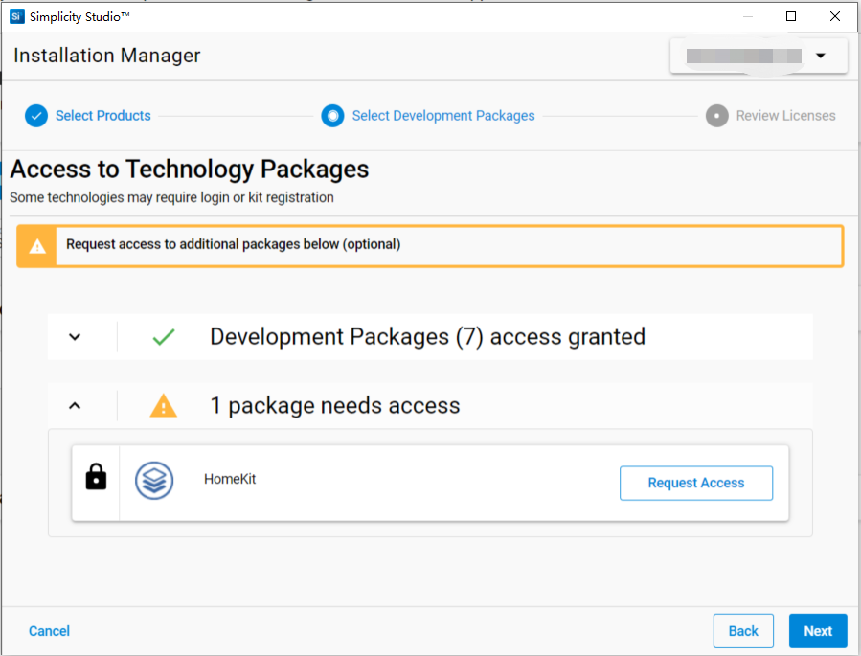This screenshot has height=656, width=861.
Task: Maximize the Simplicity Studio window
Action: (x=791, y=16)
